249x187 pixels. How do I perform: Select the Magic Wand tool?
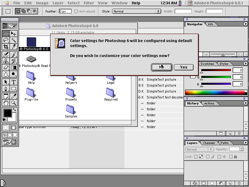point(14,40)
